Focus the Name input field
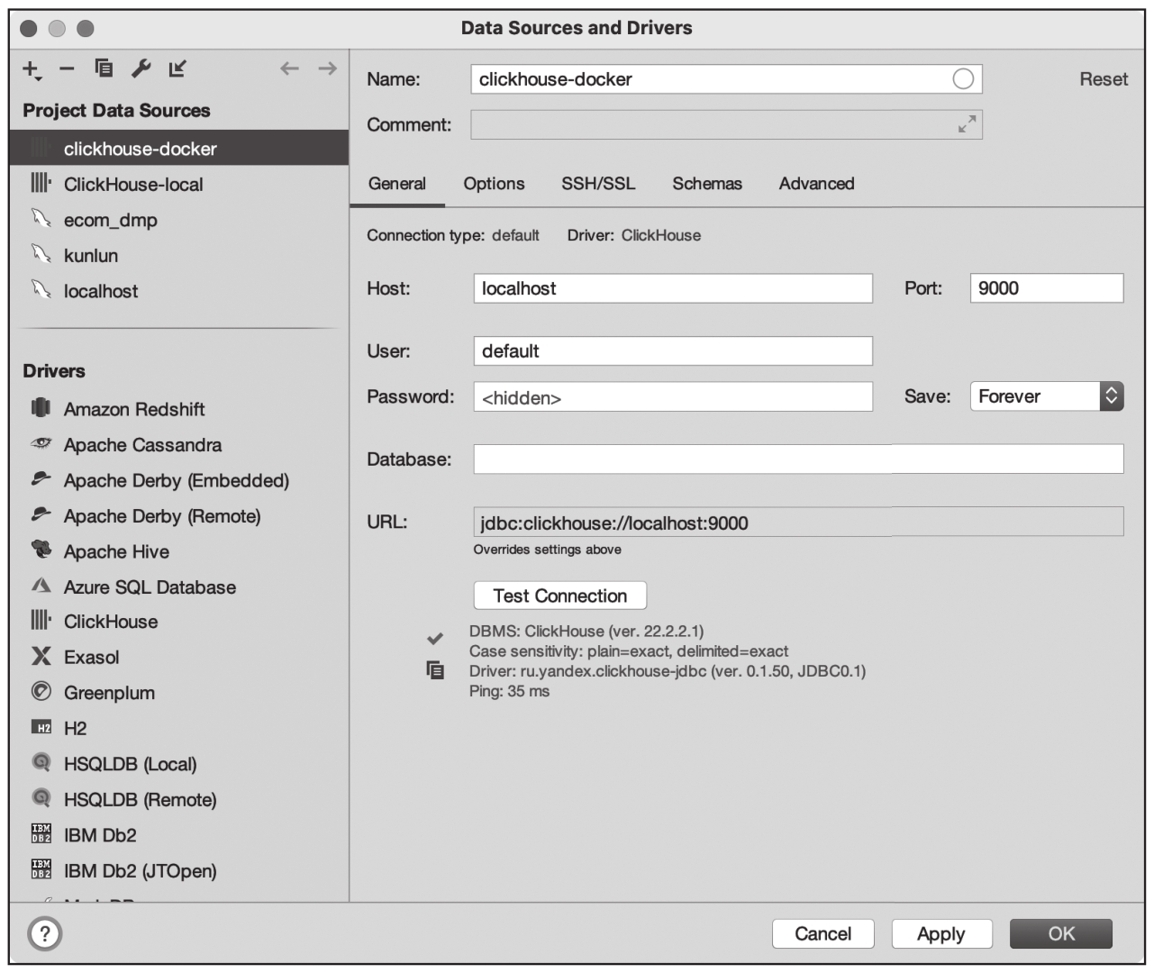Screen dimensions: 1154x973 tap(726, 79)
